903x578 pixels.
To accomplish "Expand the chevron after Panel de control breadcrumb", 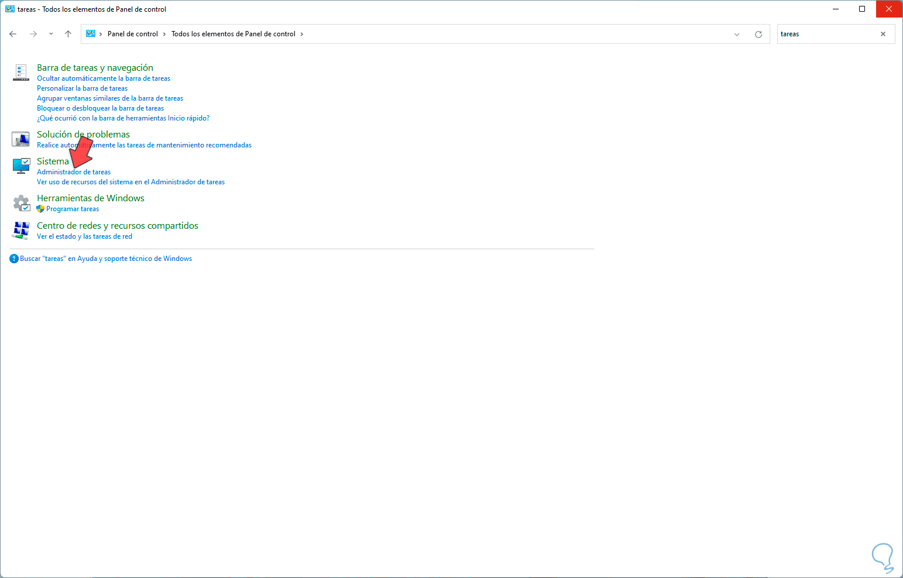I will [x=164, y=34].
